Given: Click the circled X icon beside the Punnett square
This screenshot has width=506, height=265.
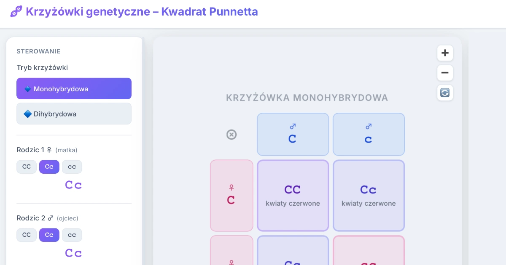Looking at the screenshot, I should 231,135.
